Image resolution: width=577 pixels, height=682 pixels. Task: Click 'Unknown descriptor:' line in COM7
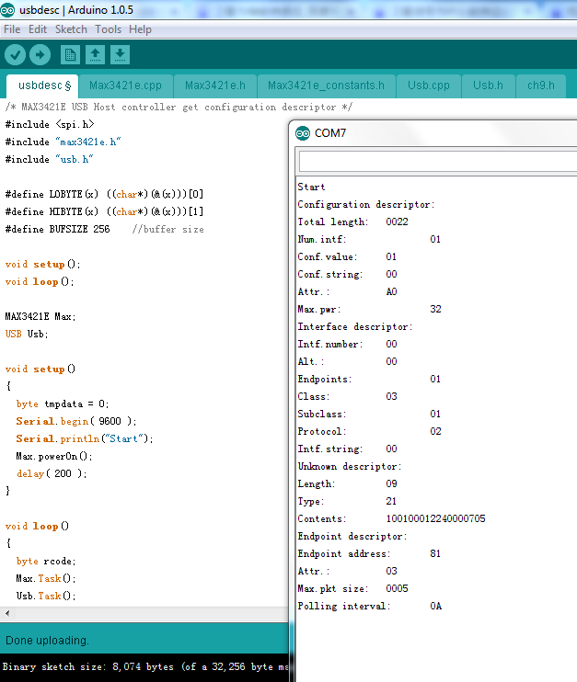tap(350, 466)
